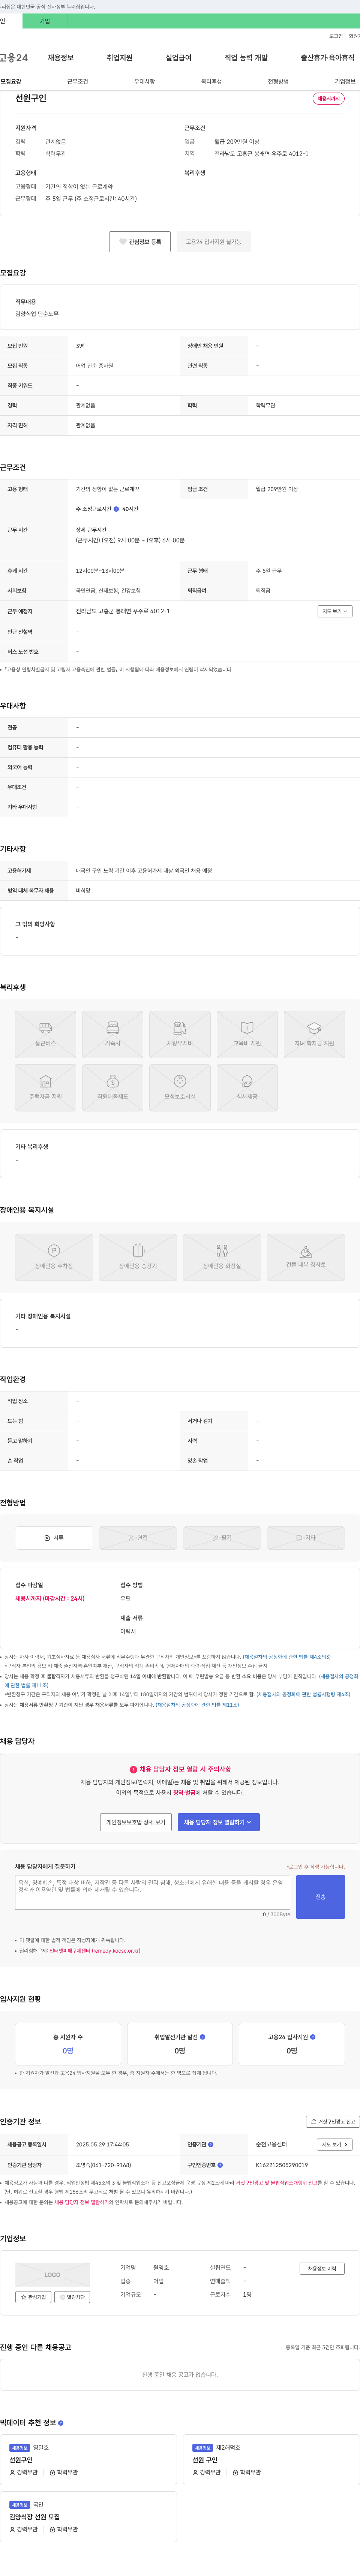Select the 장애인용 화장실 icon
The image size is (360, 2576).
point(222,1257)
